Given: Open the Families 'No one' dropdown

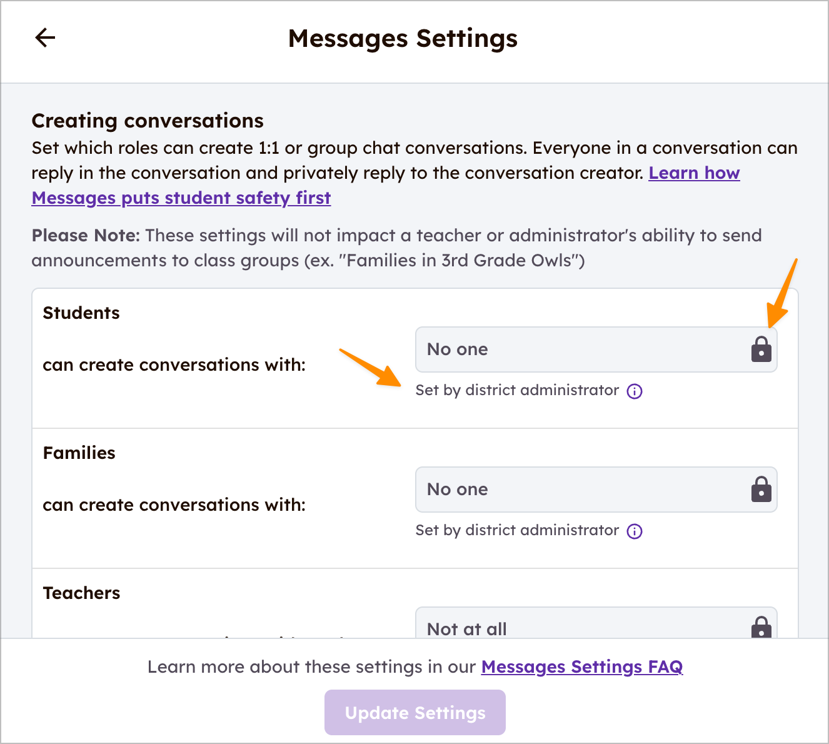Looking at the screenshot, I should tap(581, 490).
